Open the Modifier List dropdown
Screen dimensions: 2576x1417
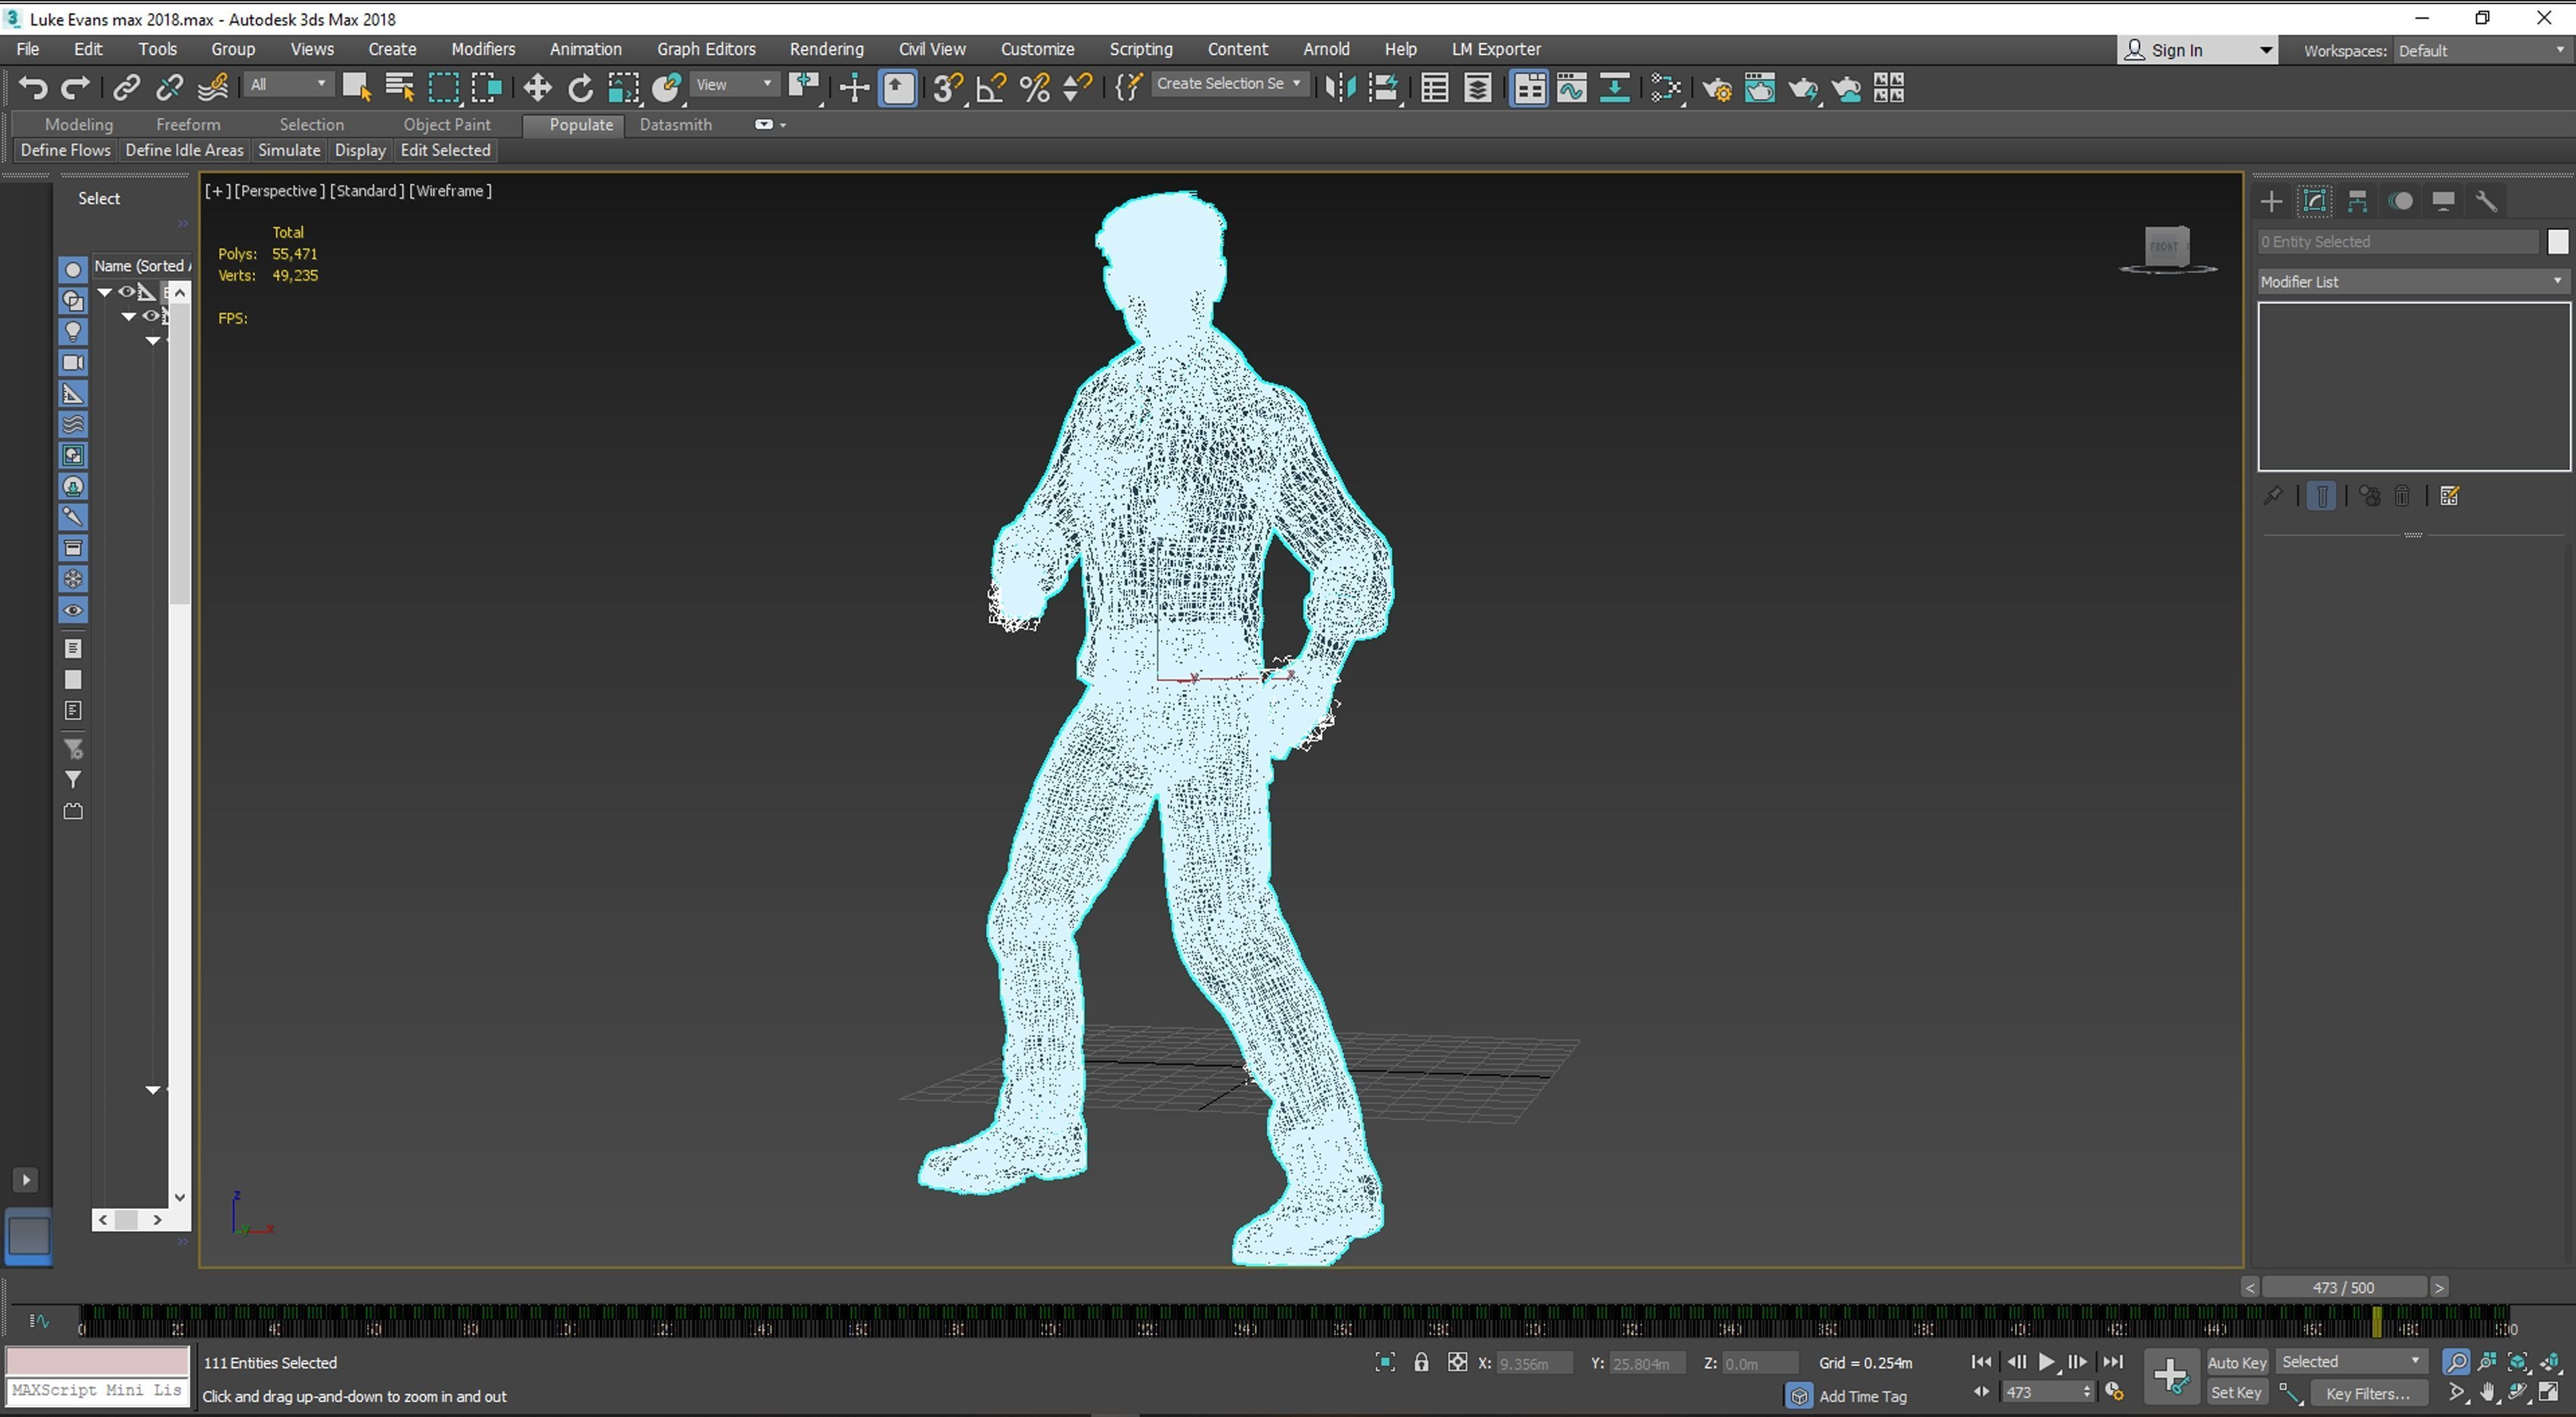(2413, 282)
